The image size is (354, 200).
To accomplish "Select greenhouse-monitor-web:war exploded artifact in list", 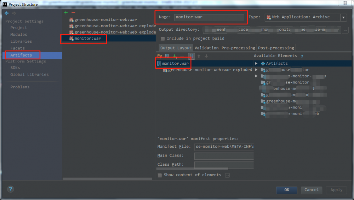I will click(x=113, y=26).
